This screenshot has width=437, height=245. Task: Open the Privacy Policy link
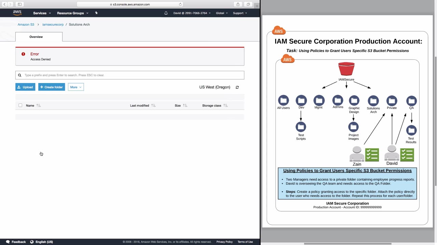pyautogui.click(x=224, y=242)
